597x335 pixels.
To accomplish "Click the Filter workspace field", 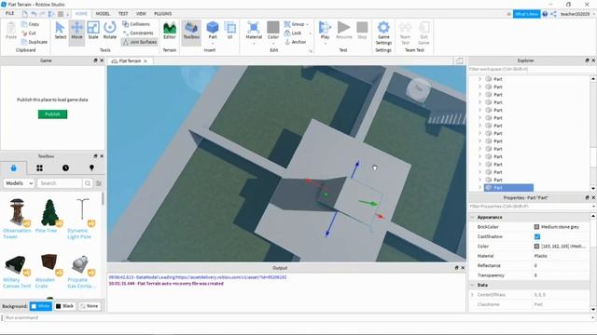I will (529, 69).
